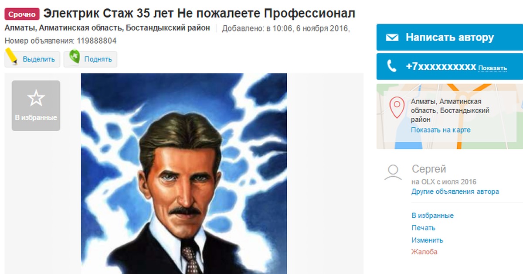Click the star icon for favorites
523x274 pixels.
coord(36,99)
